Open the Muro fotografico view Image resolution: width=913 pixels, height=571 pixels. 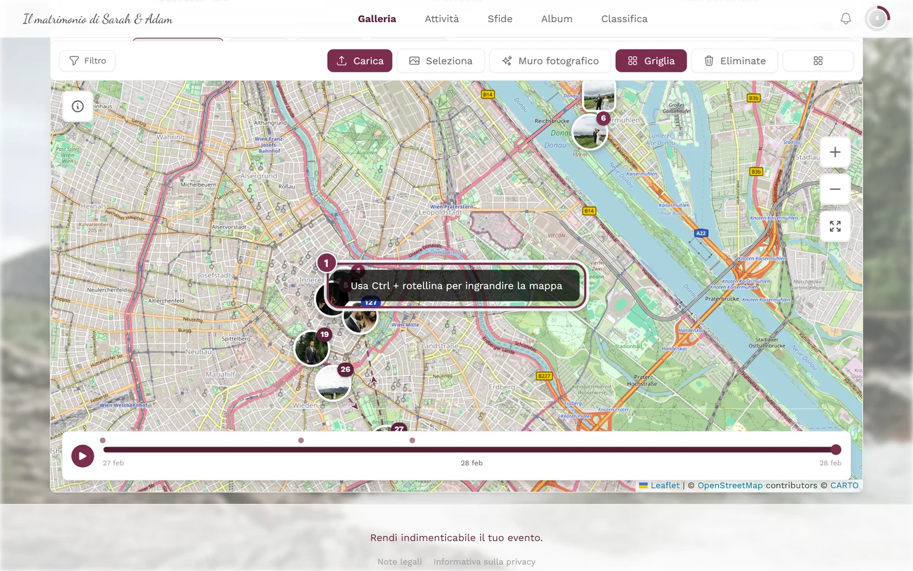point(550,61)
